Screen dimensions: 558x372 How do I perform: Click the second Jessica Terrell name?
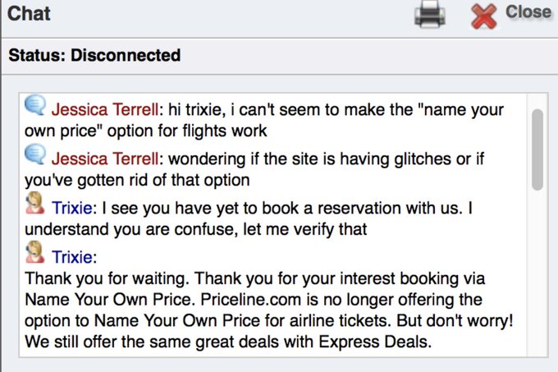[105, 158]
